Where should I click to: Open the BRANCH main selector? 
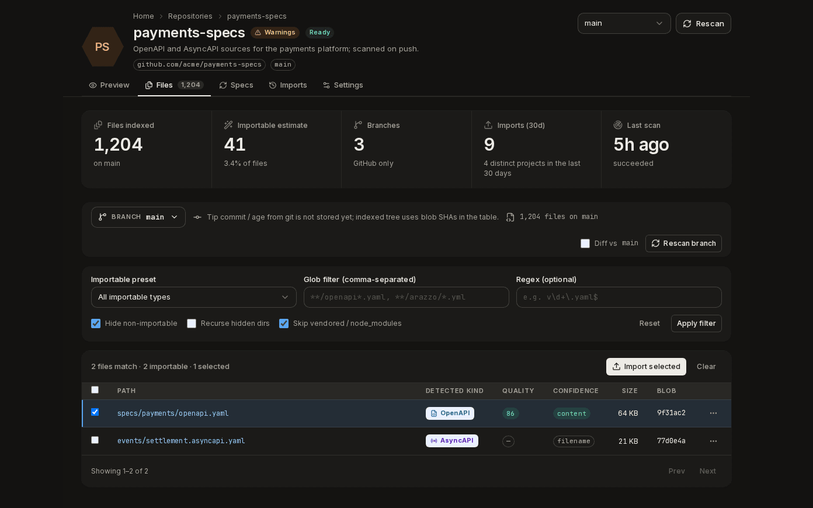click(x=138, y=217)
